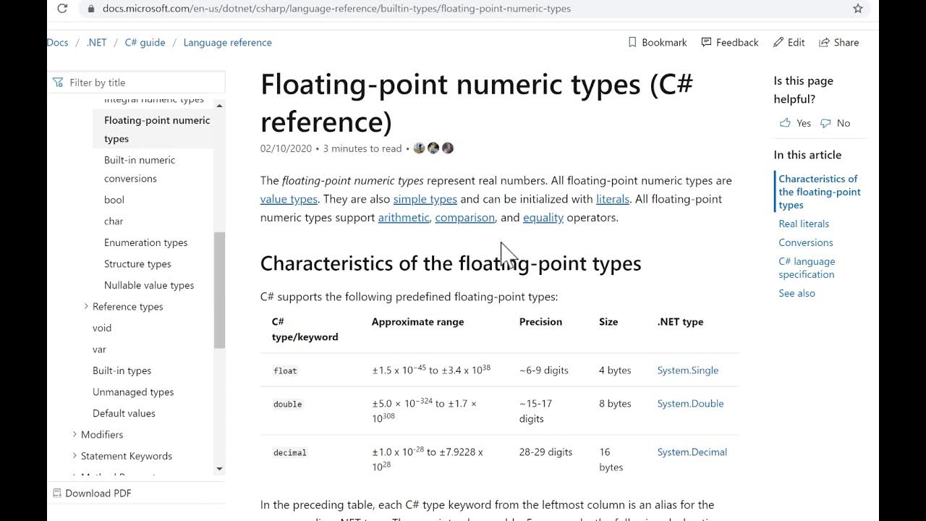The height and width of the screenshot is (521, 926).
Task: Click the padlock site info icon
Action: (x=90, y=9)
